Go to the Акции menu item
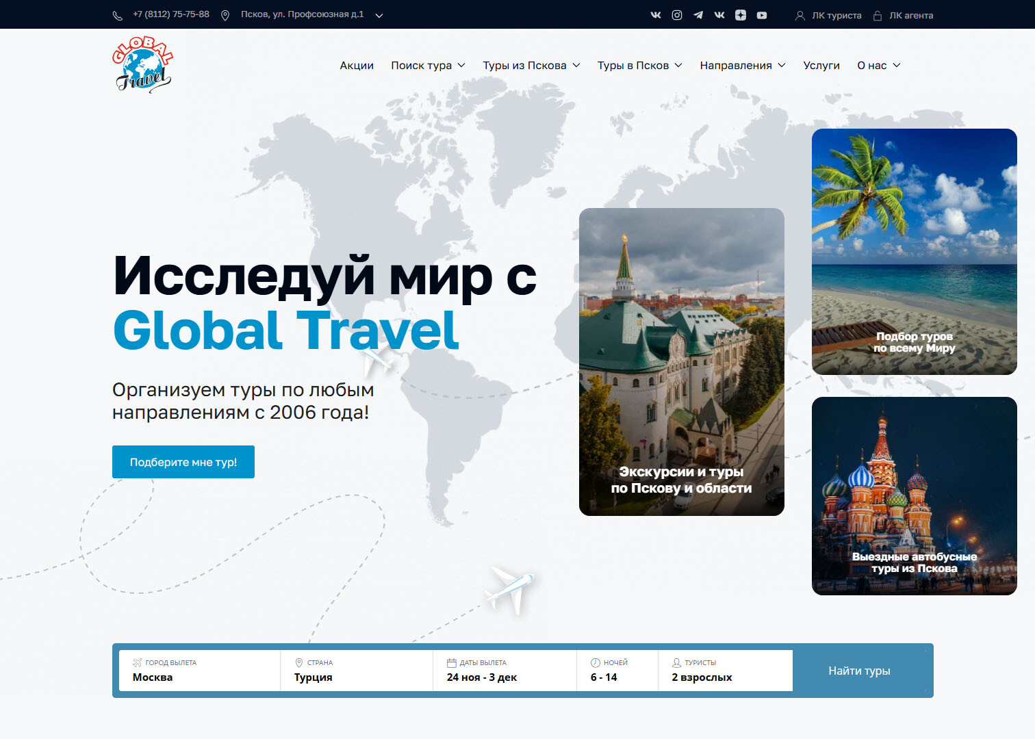The width and height of the screenshot is (1035, 739). point(357,66)
